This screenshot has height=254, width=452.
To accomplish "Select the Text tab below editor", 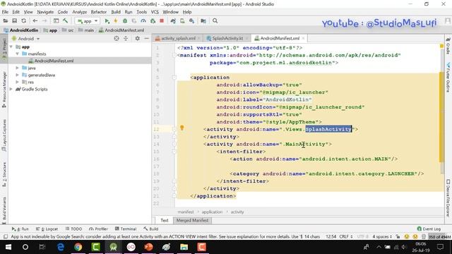I will pyautogui.click(x=165, y=220).
